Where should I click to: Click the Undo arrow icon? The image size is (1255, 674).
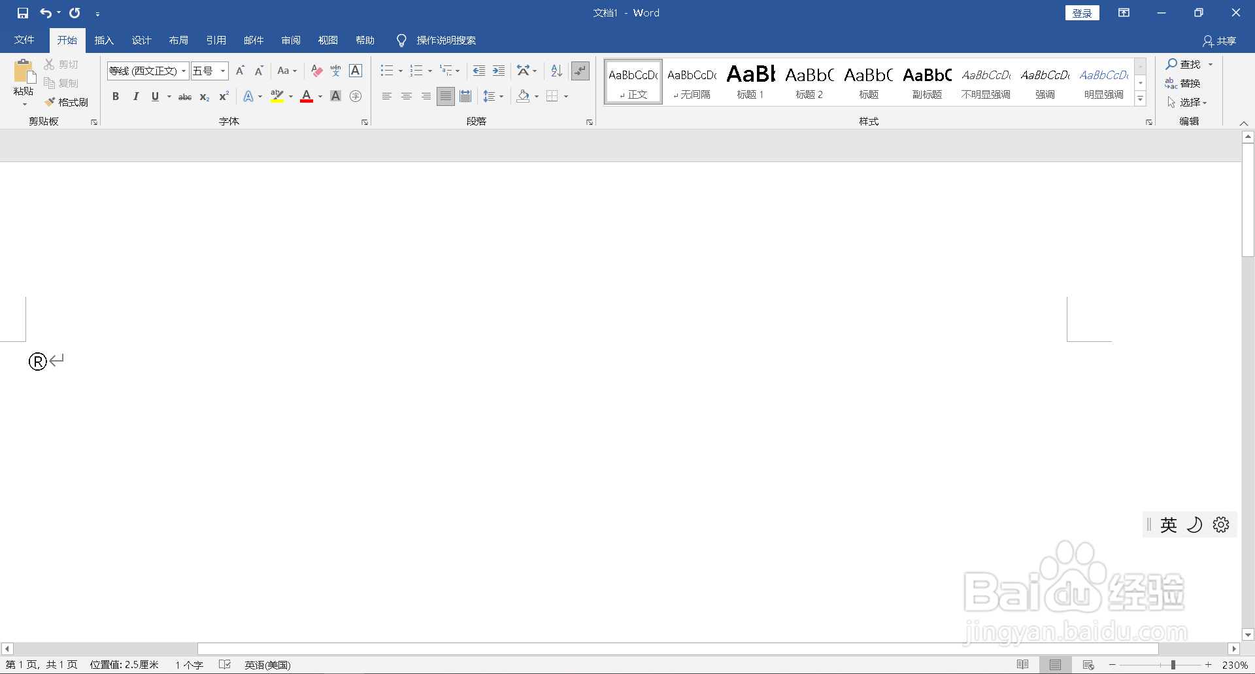45,13
